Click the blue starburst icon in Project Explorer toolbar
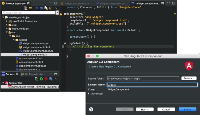Screen dimensions: 200x115 tap(36, 8)
